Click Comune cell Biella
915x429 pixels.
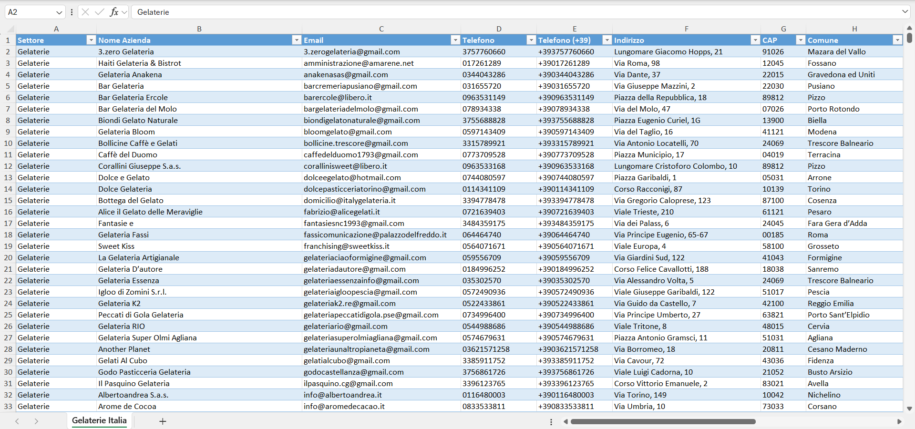(x=854, y=120)
